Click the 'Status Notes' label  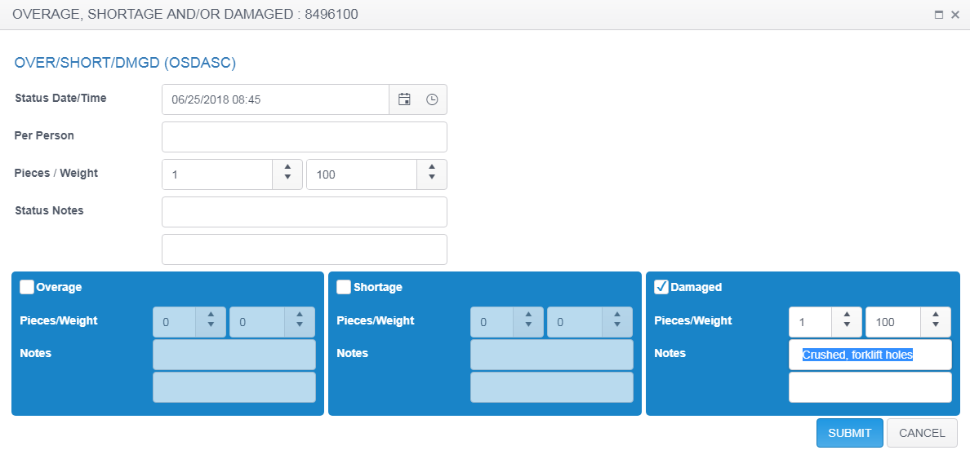[x=49, y=210]
